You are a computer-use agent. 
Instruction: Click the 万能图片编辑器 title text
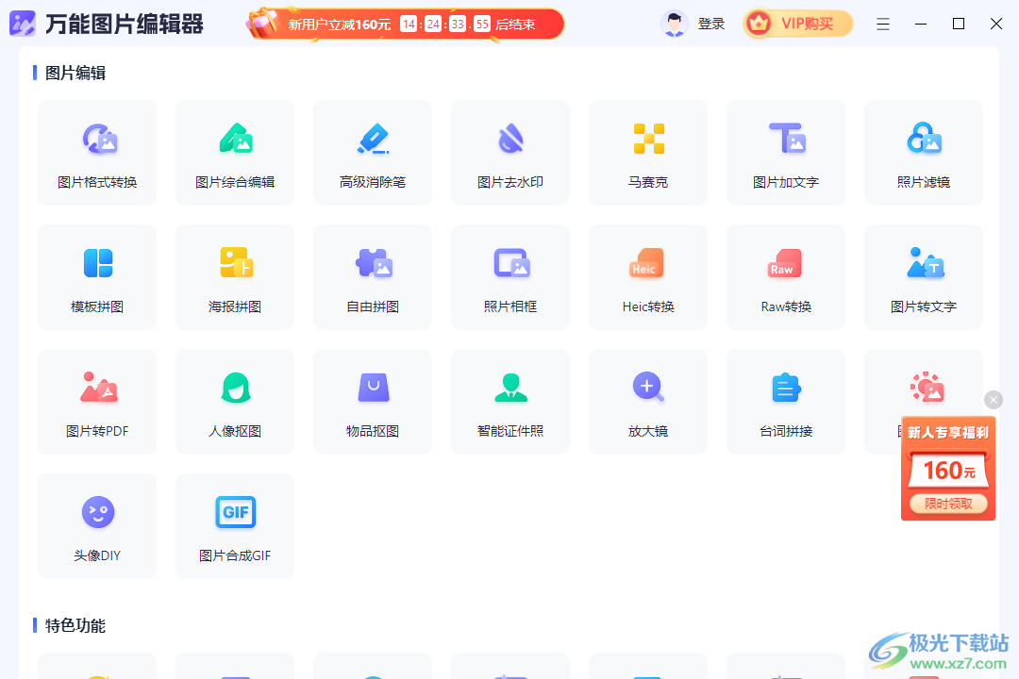tap(125, 24)
